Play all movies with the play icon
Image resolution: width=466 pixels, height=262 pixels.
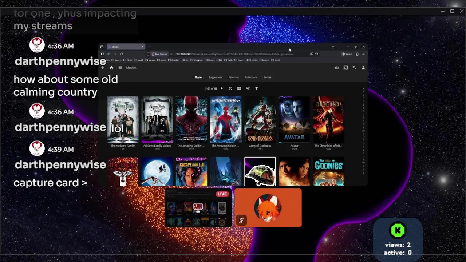221,88
